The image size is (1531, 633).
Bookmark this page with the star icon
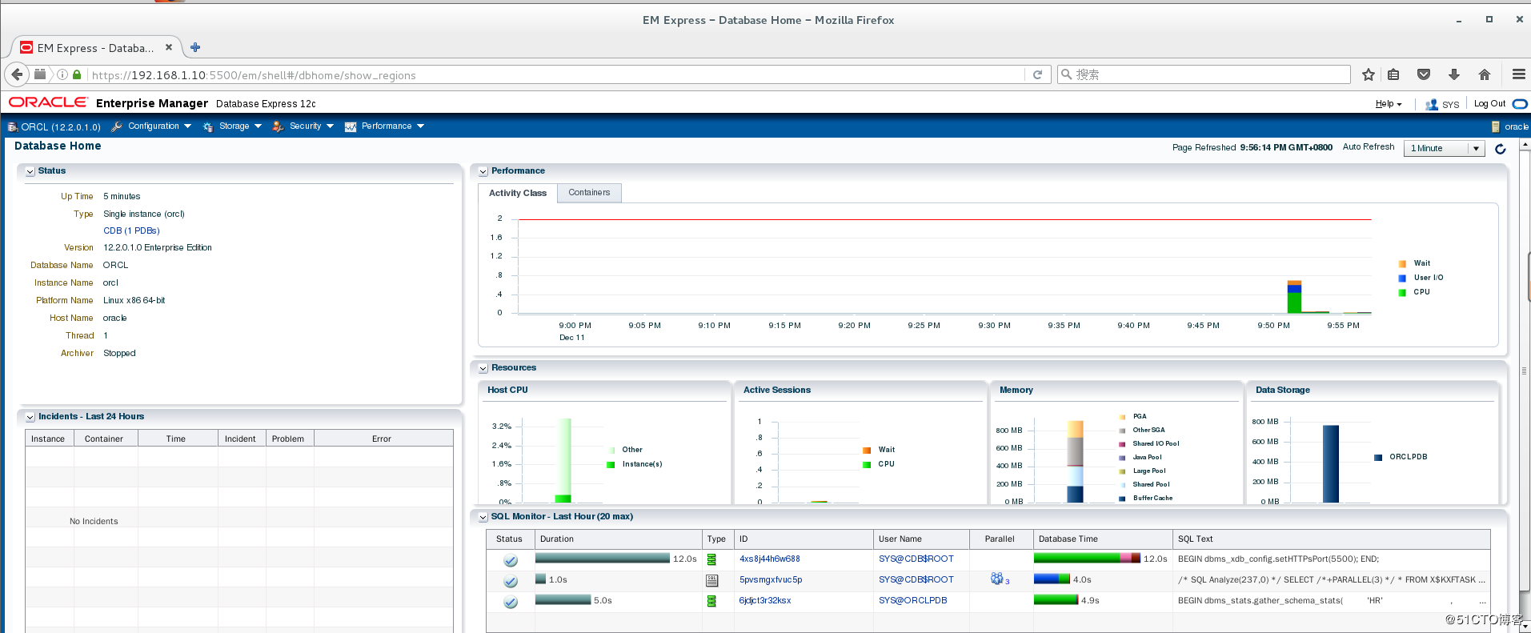pos(1369,74)
